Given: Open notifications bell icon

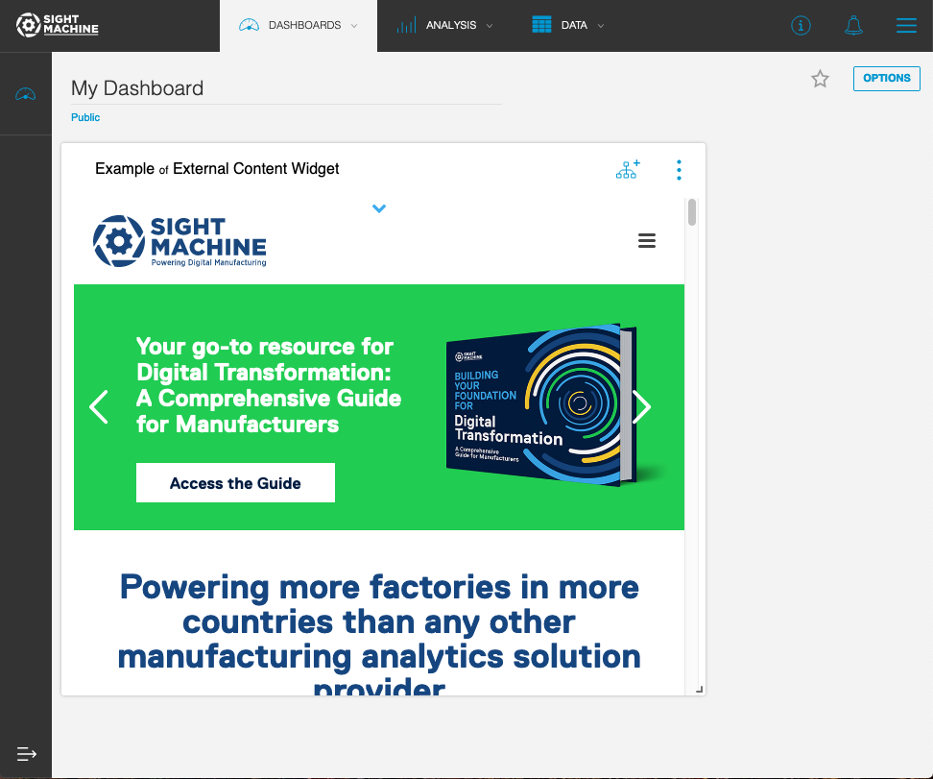Looking at the screenshot, I should pyautogui.click(x=854, y=26).
